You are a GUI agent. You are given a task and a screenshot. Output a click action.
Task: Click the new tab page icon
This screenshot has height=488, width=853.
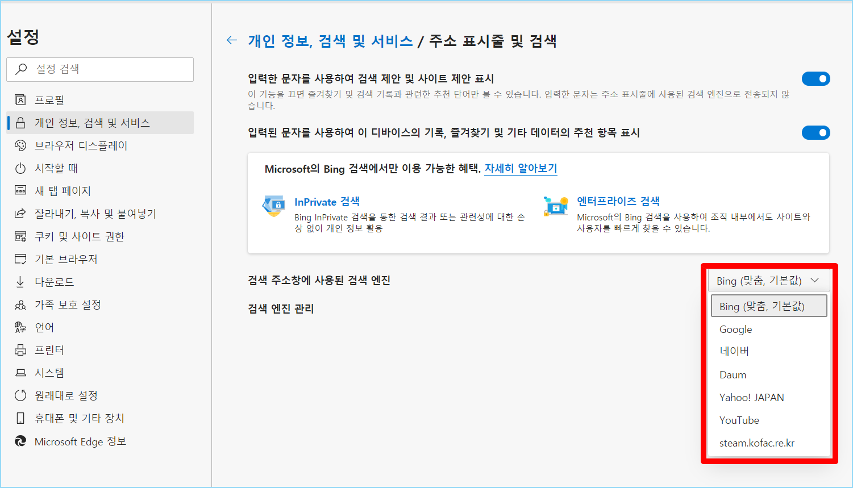[x=20, y=191]
